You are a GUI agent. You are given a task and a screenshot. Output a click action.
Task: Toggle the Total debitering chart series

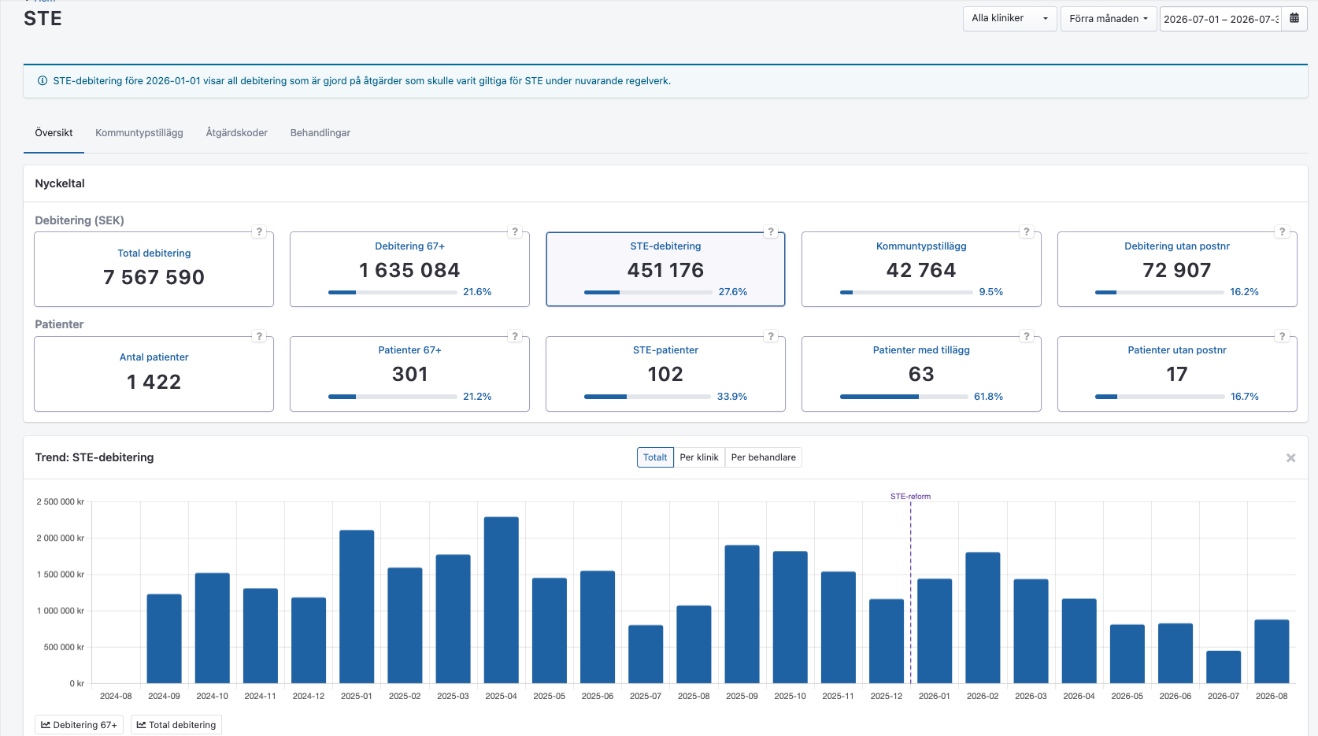[x=176, y=725]
